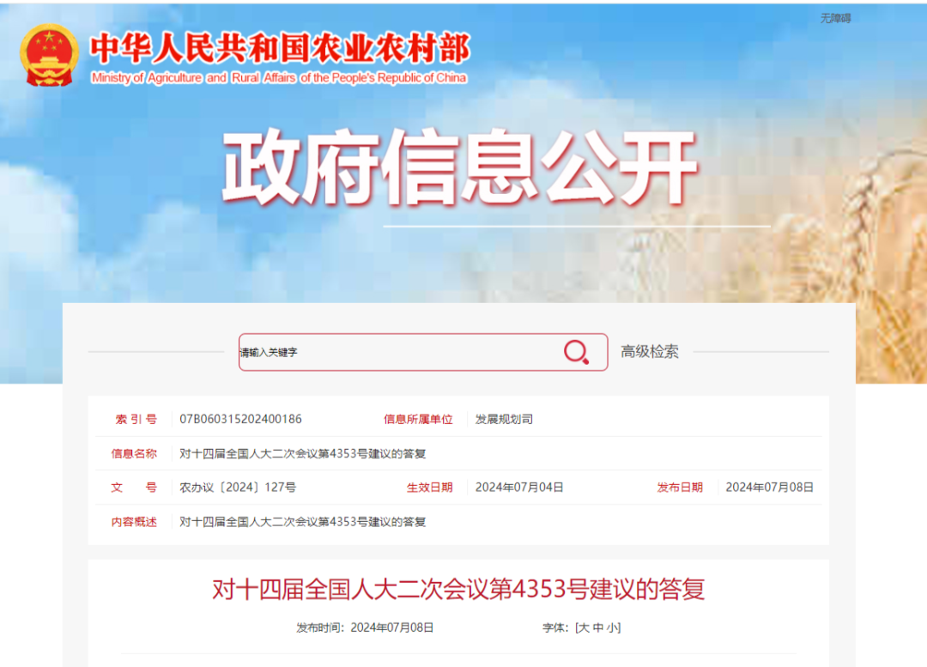Click the national emblem logo
The width and height of the screenshot is (927, 667).
click(49, 55)
